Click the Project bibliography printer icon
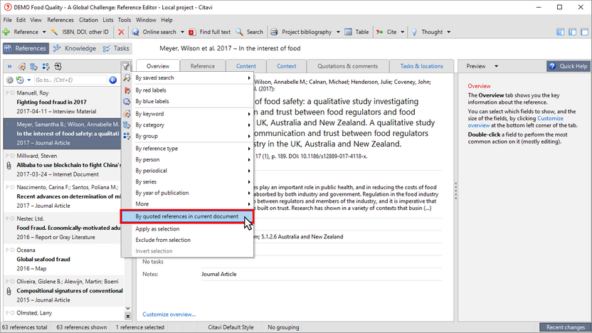 pyautogui.click(x=274, y=32)
